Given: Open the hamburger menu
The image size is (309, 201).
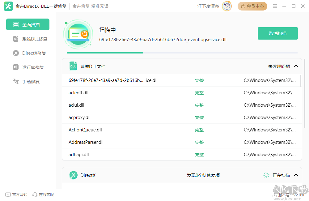Looking at the screenshot, I should pyautogui.click(x=275, y=6).
